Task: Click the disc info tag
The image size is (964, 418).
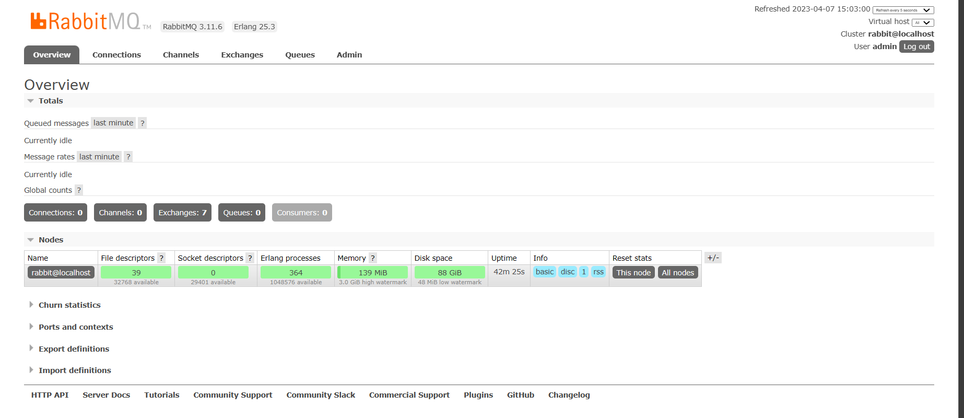Action: point(568,272)
